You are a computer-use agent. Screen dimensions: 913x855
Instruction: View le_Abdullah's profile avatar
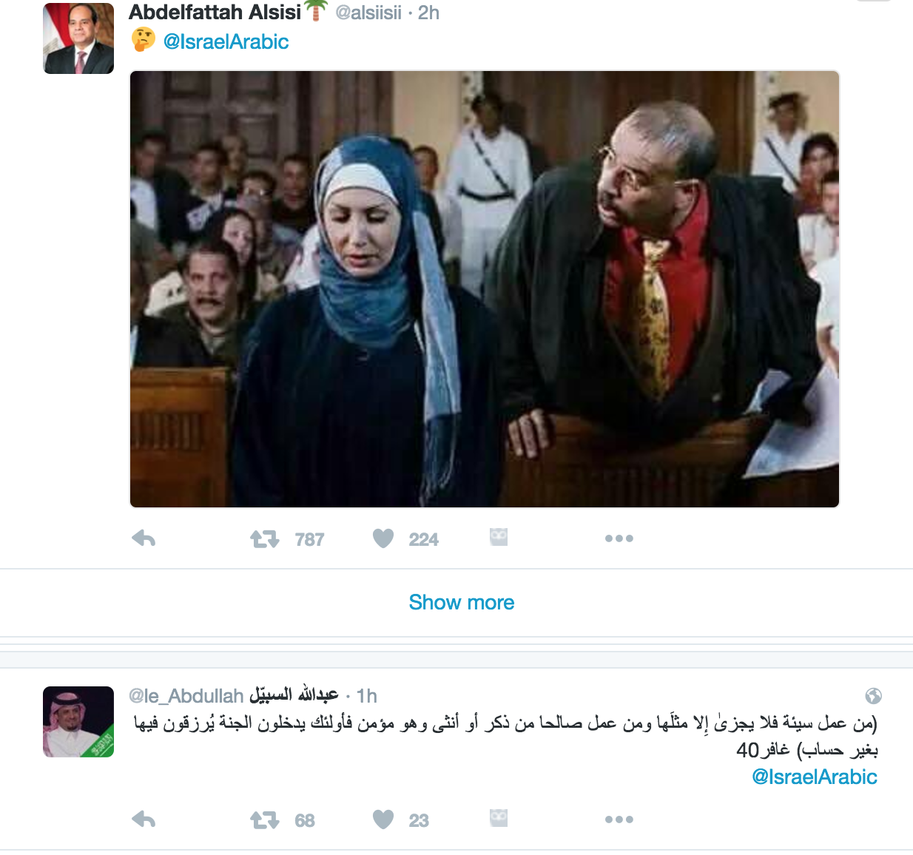click(78, 722)
